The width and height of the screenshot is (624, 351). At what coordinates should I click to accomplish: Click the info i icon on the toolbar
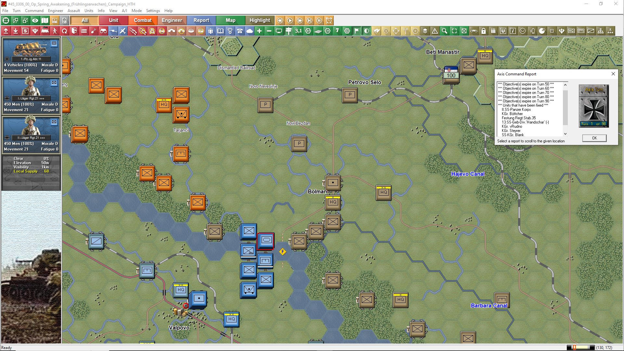coord(513,31)
